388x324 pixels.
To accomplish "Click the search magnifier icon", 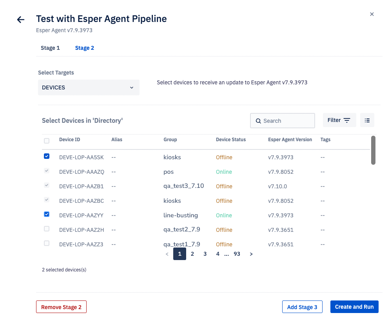I will pyautogui.click(x=258, y=121).
